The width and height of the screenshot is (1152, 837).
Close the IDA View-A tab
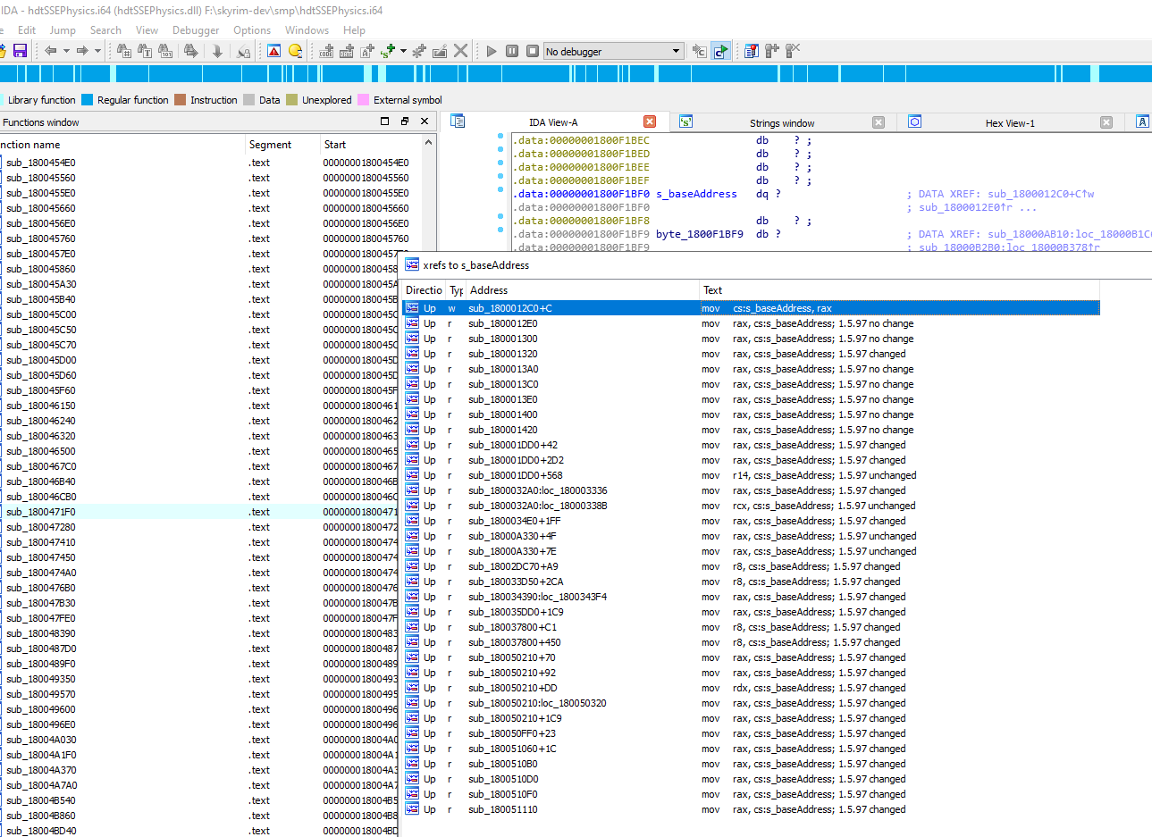tap(650, 121)
